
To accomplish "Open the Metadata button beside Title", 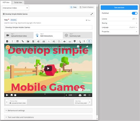I will [13, 20].
